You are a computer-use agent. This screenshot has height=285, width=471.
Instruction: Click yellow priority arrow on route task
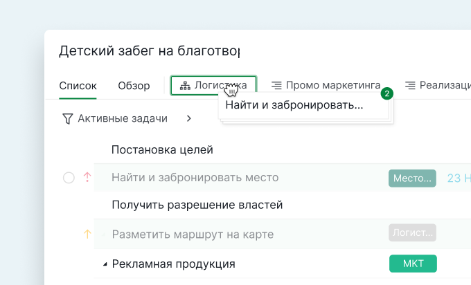pyautogui.click(x=87, y=235)
